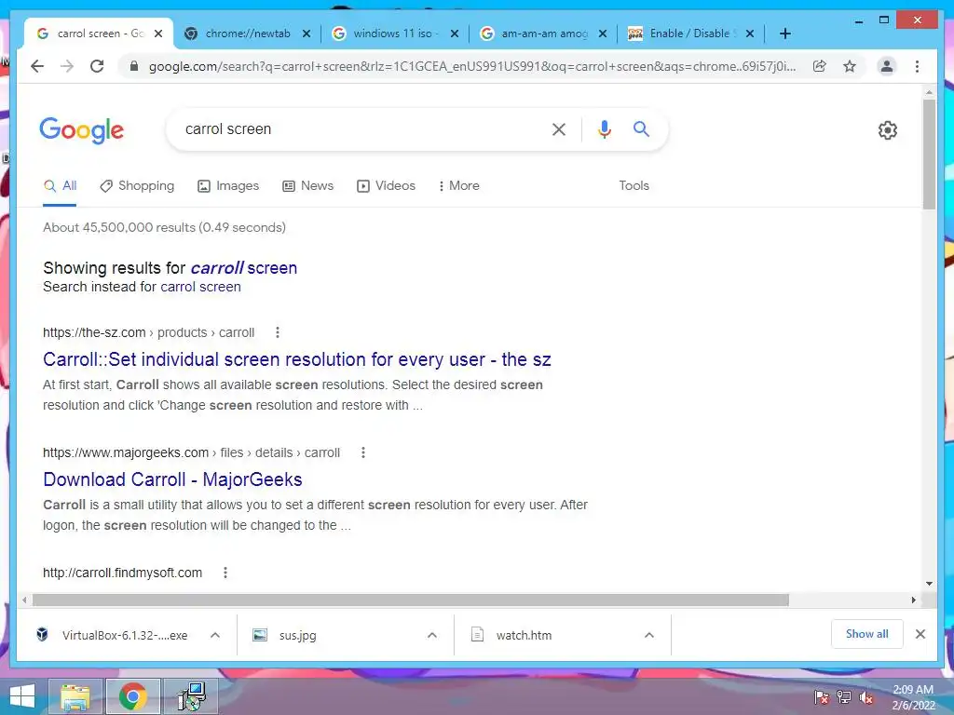Close the 'am-am-am' tab
The image size is (954, 715).
tap(603, 34)
